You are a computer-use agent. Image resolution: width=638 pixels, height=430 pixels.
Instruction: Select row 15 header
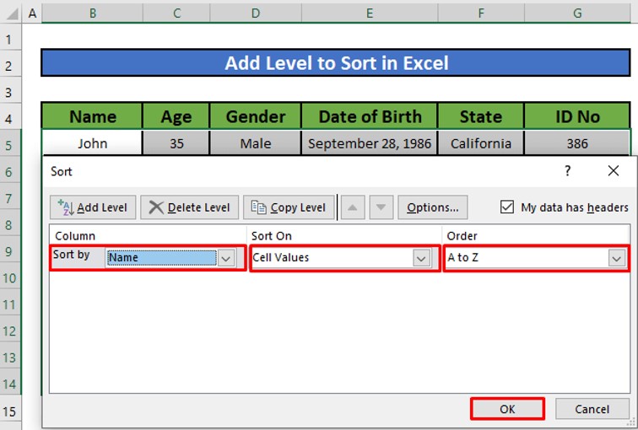coord(9,411)
